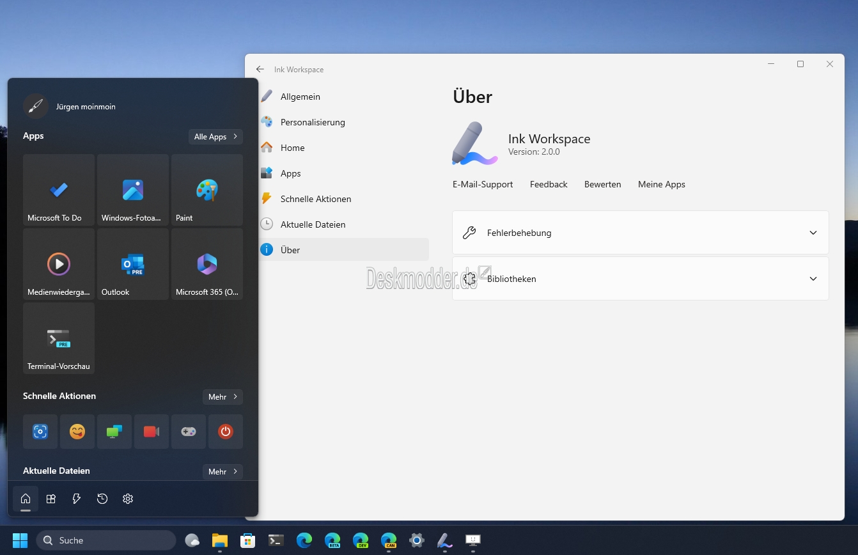Open Settings gear in the taskbar
This screenshot has height=555, width=858.
tap(417, 540)
